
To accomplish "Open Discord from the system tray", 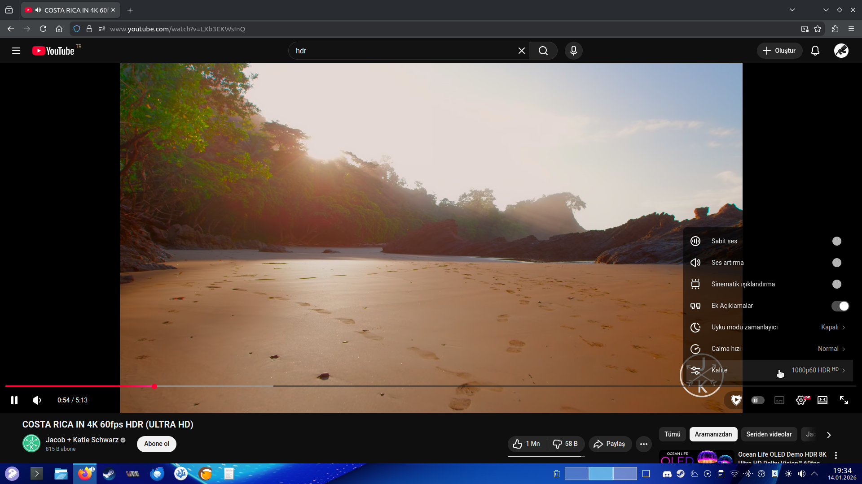I will pos(667,474).
